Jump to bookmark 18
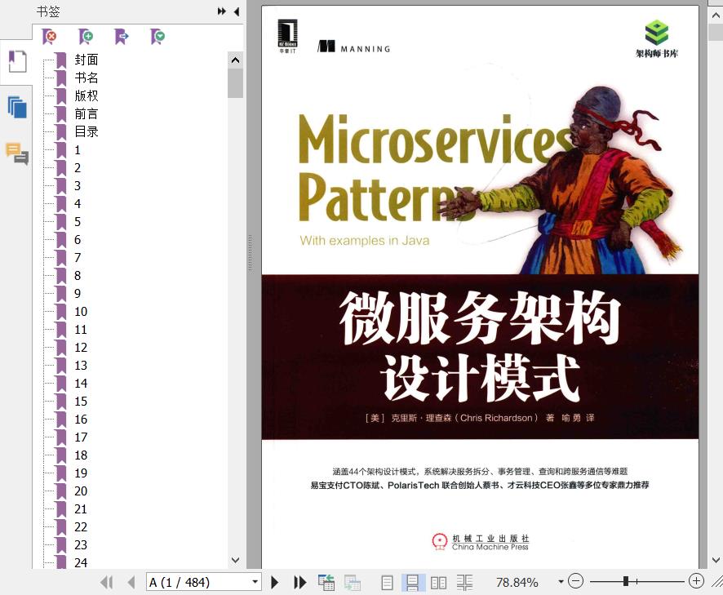This screenshot has width=723, height=595. tap(81, 455)
